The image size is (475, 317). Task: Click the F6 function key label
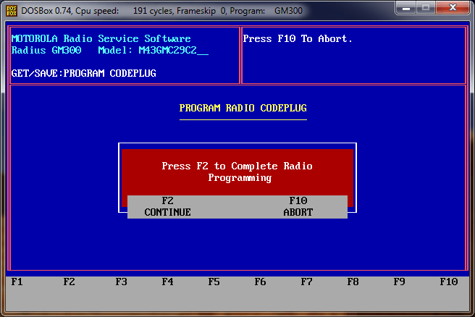tap(260, 282)
